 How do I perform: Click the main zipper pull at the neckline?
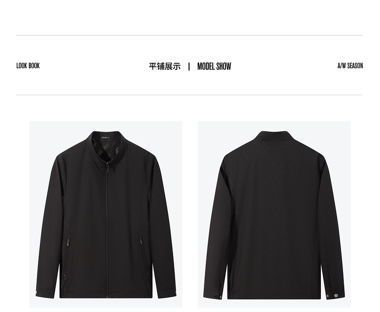[x=107, y=168]
